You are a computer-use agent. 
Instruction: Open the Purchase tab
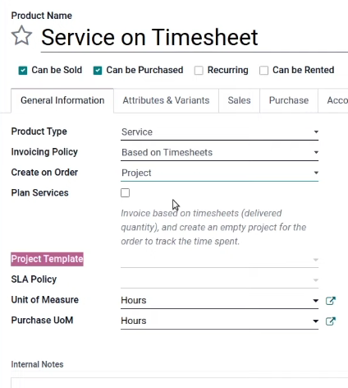[x=289, y=100]
